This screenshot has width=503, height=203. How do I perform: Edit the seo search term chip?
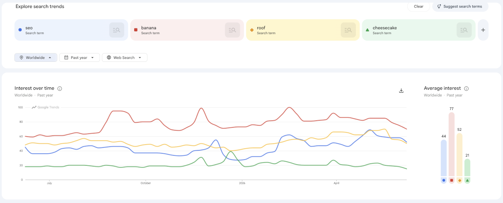(x=72, y=30)
